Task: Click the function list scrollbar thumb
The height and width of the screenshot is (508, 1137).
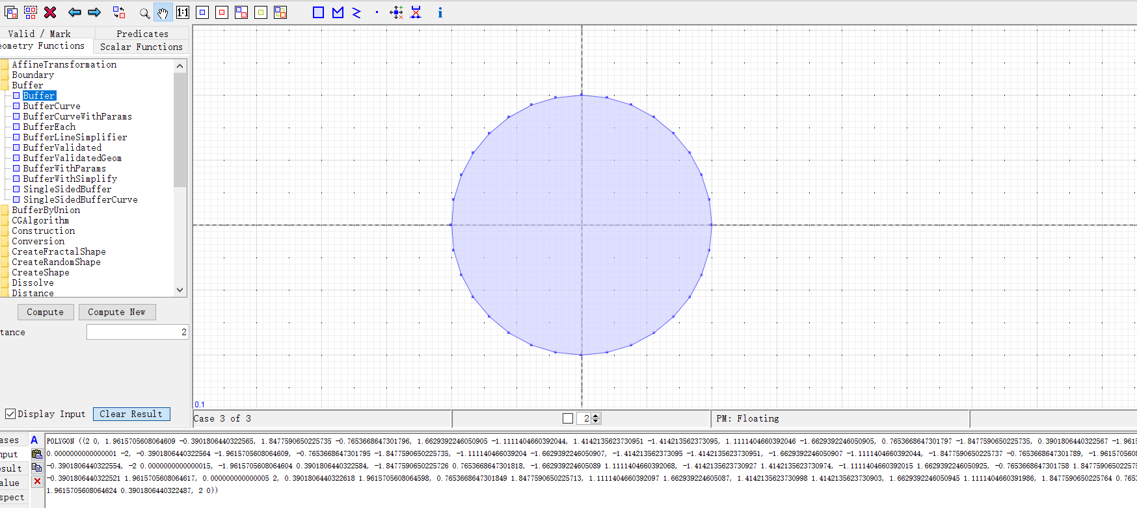Action: (180, 129)
